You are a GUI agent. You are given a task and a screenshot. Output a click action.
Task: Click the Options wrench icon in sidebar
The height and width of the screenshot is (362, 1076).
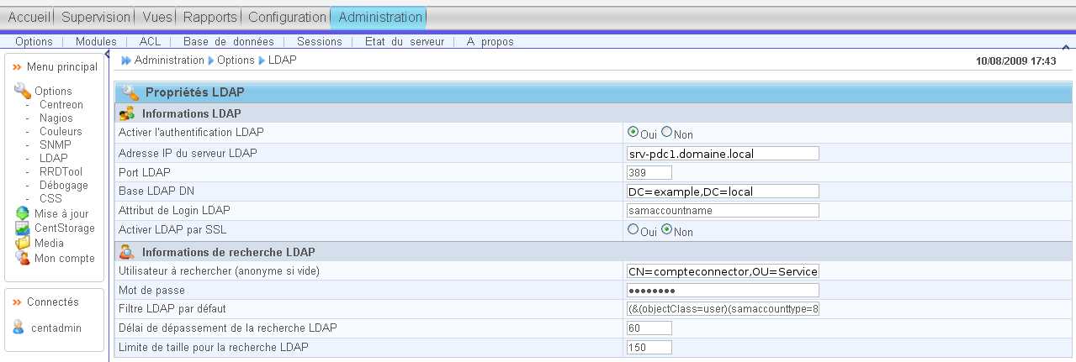(22, 90)
